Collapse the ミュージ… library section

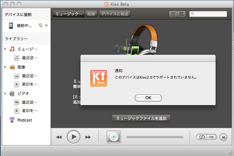pos(5,49)
